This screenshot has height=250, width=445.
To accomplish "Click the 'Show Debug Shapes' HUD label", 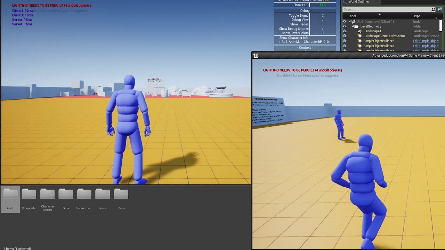I will pyautogui.click(x=294, y=29).
